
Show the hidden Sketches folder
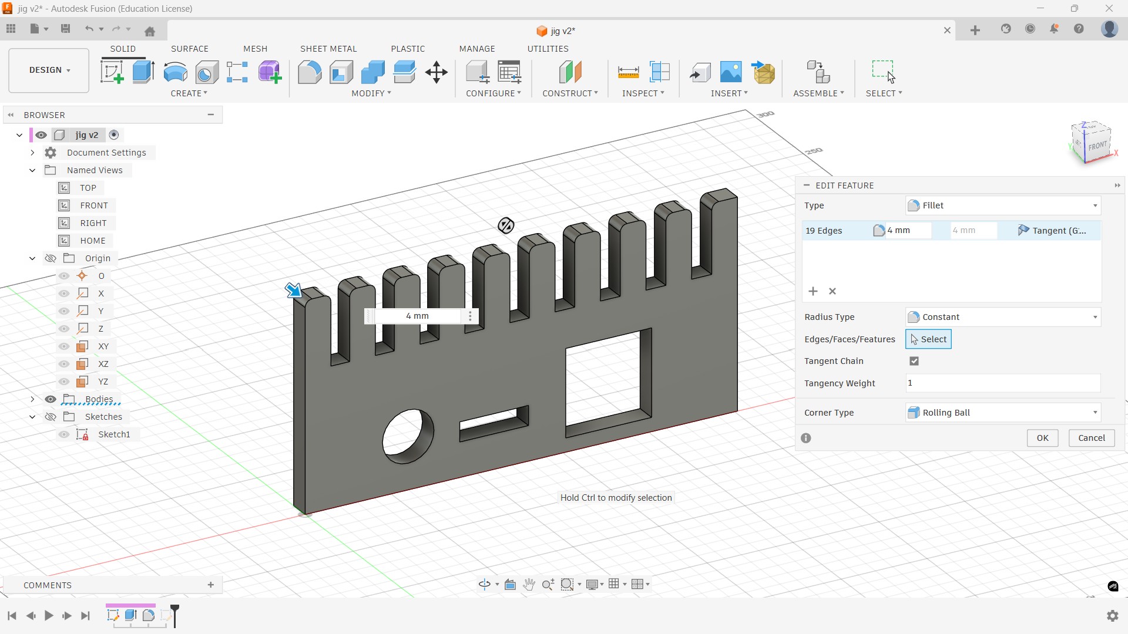click(51, 417)
